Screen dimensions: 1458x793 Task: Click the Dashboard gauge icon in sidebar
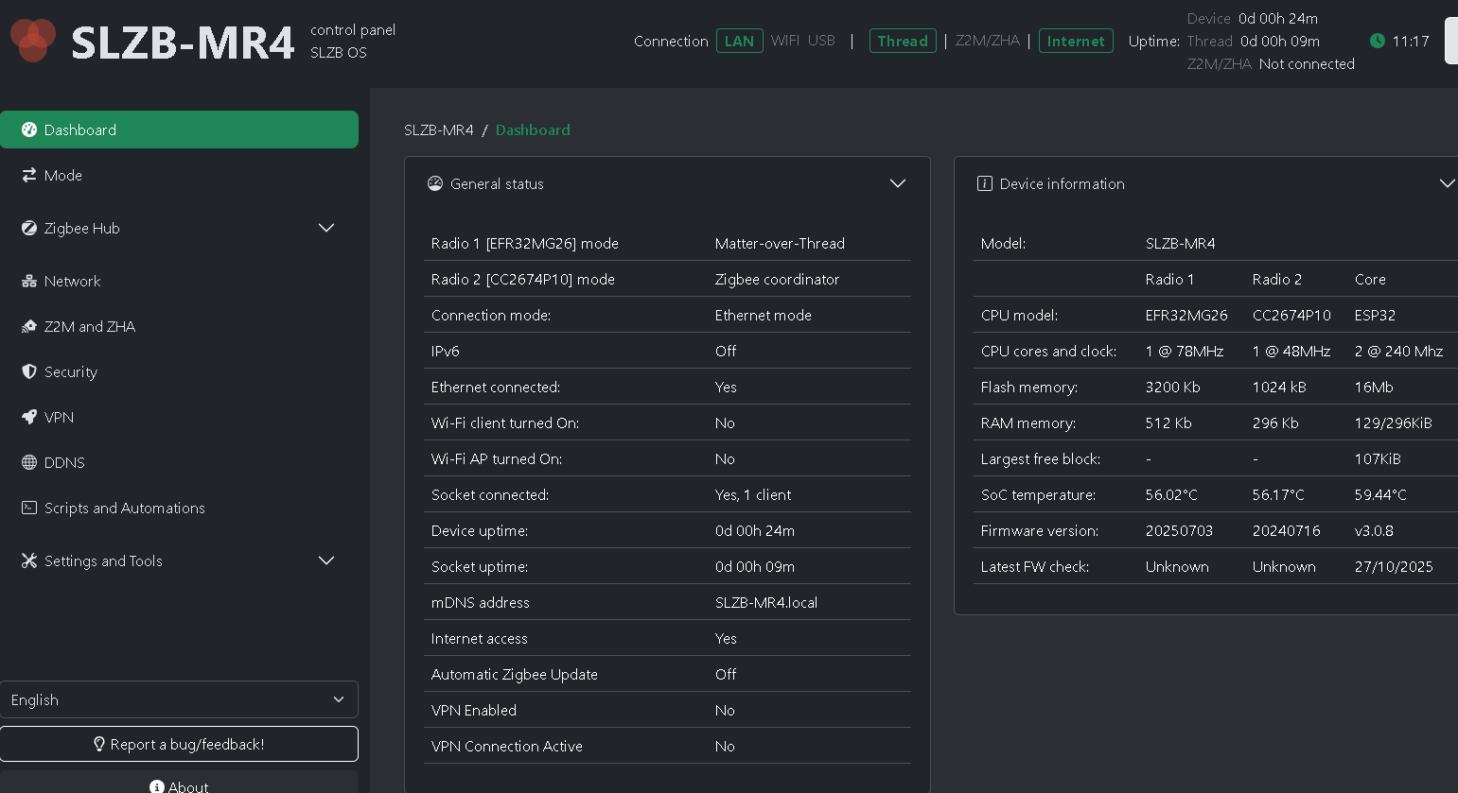pos(29,130)
